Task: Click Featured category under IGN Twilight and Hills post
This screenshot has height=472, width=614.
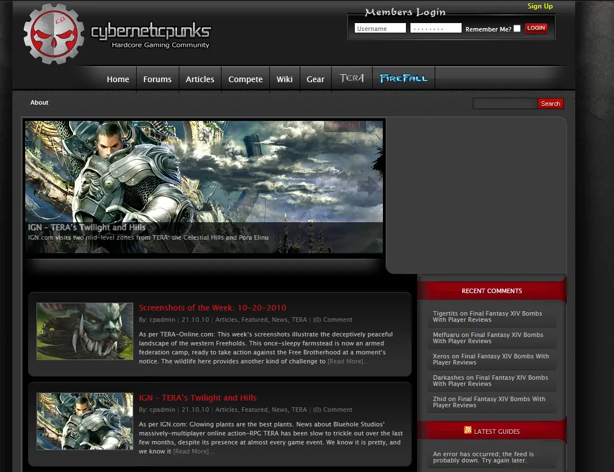Action: pyautogui.click(x=255, y=410)
